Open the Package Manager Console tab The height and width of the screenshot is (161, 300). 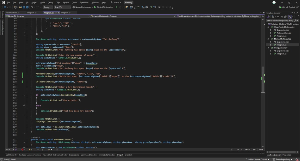pyautogui.click(x=30, y=155)
